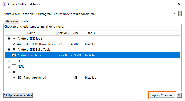Switch to the Platforms tab
This screenshot has width=185, height=101.
pos(11,21)
